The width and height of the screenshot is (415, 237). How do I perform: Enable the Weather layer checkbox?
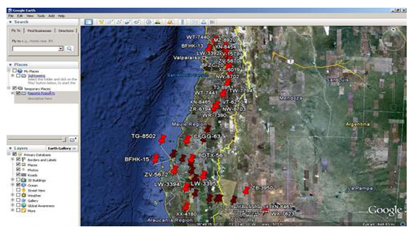(18, 195)
